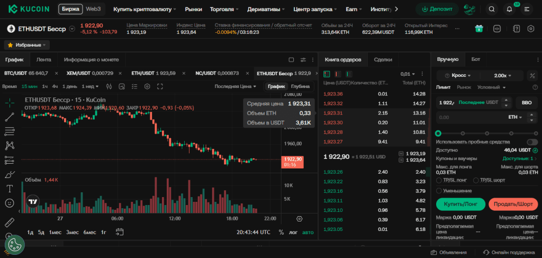Toggle percent scale on chart

pyautogui.click(x=281, y=233)
